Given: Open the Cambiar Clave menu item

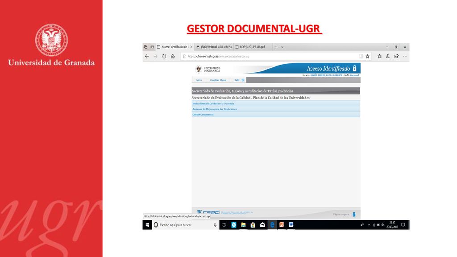Looking at the screenshot, I should (x=218, y=80).
